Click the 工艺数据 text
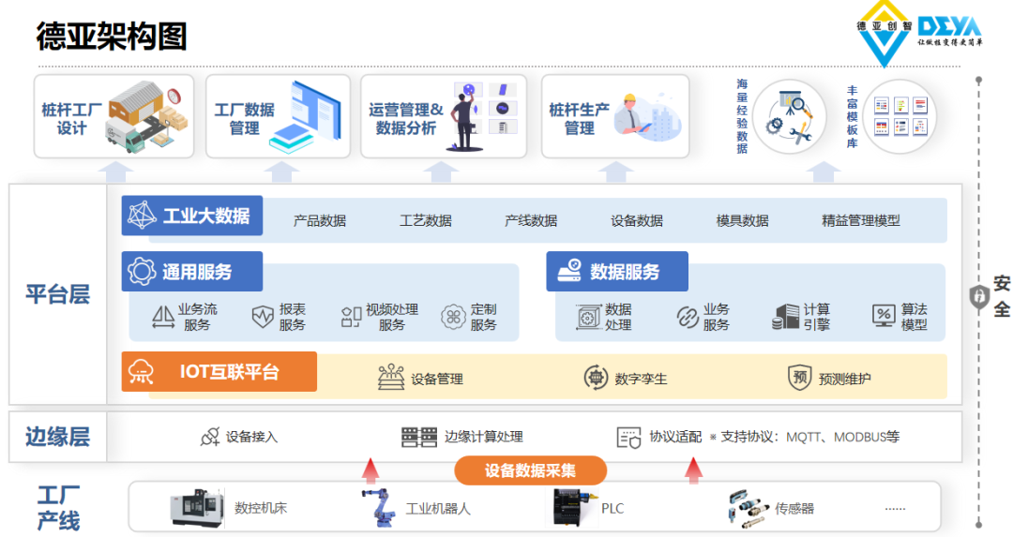Image resolution: width=1013 pixels, height=537 pixels. pos(425,221)
